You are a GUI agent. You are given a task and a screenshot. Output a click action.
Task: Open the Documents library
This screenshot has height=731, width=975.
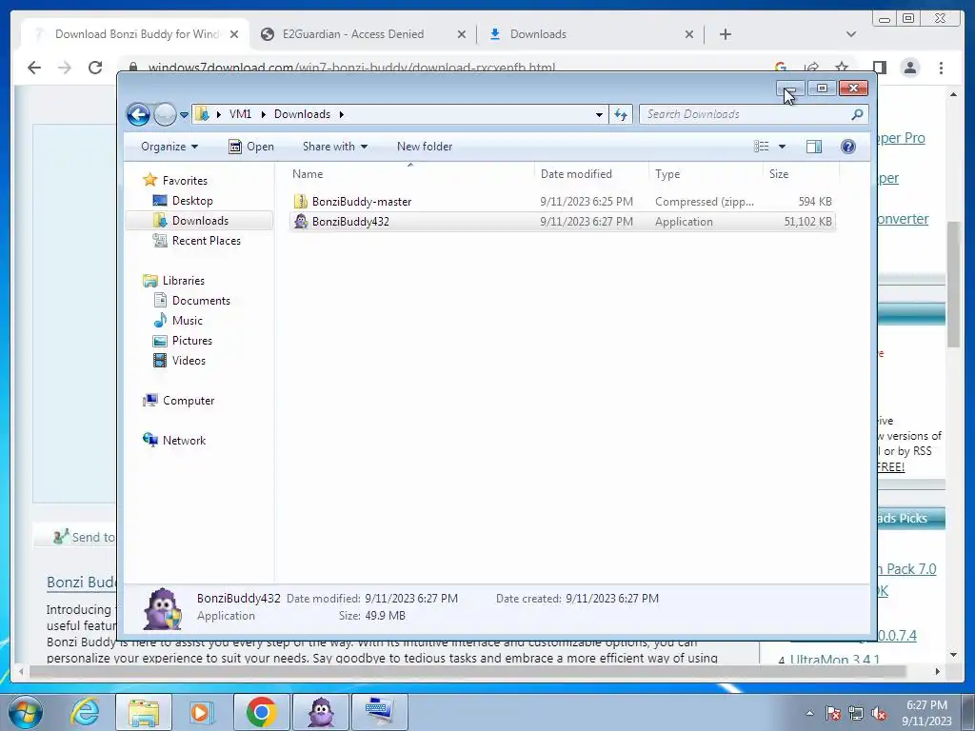201,300
